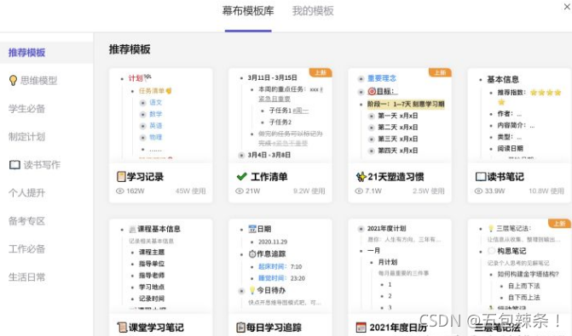Click 数学 node bullet in 学习记录 preview
The image size is (572, 336).
(x=143, y=115)
